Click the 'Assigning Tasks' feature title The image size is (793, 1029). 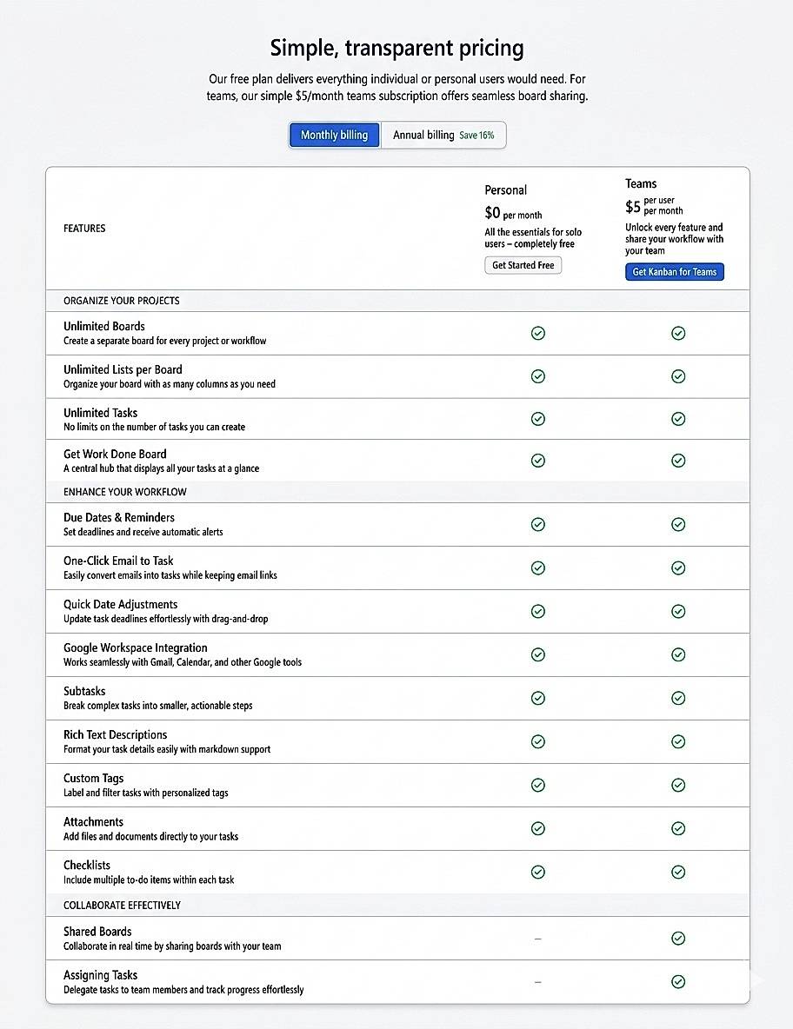pyautogui.click(x=101, y=975)
